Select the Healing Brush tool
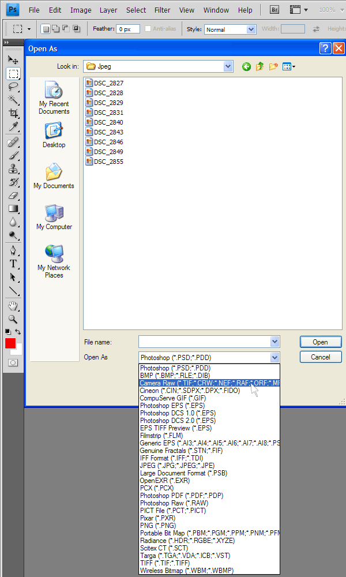346x577 pixels. coord(13,143)
